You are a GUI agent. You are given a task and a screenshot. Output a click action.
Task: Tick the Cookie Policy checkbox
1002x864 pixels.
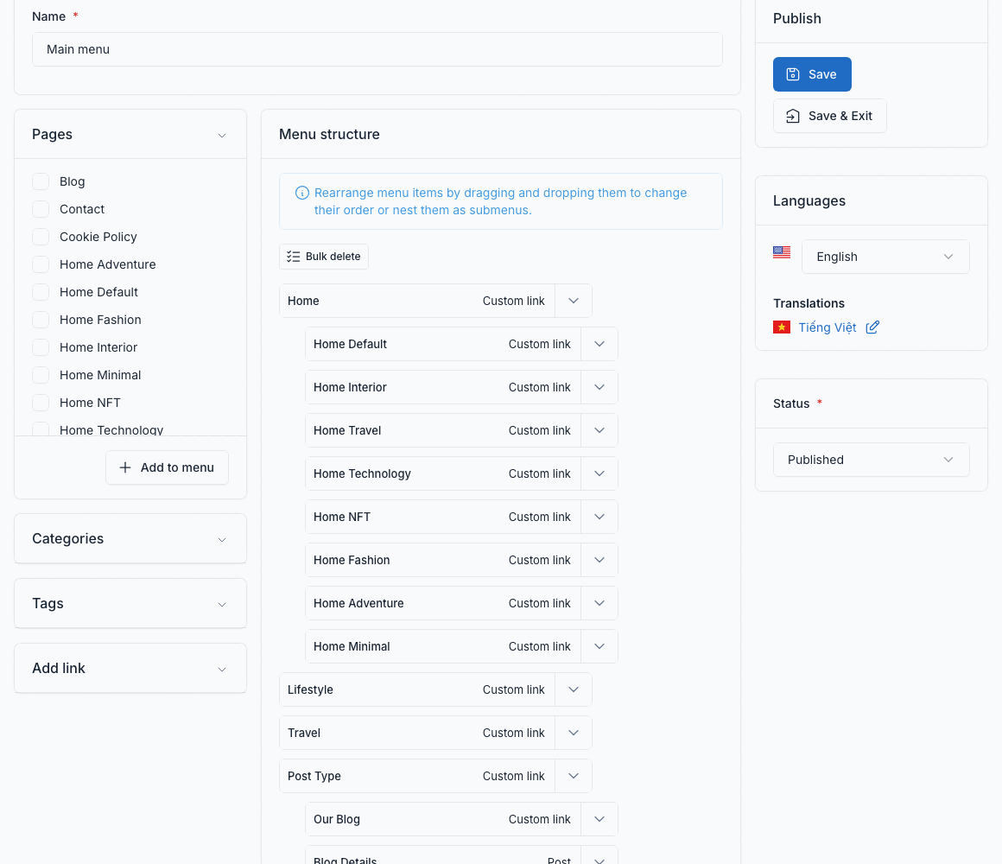pos(41,237)
